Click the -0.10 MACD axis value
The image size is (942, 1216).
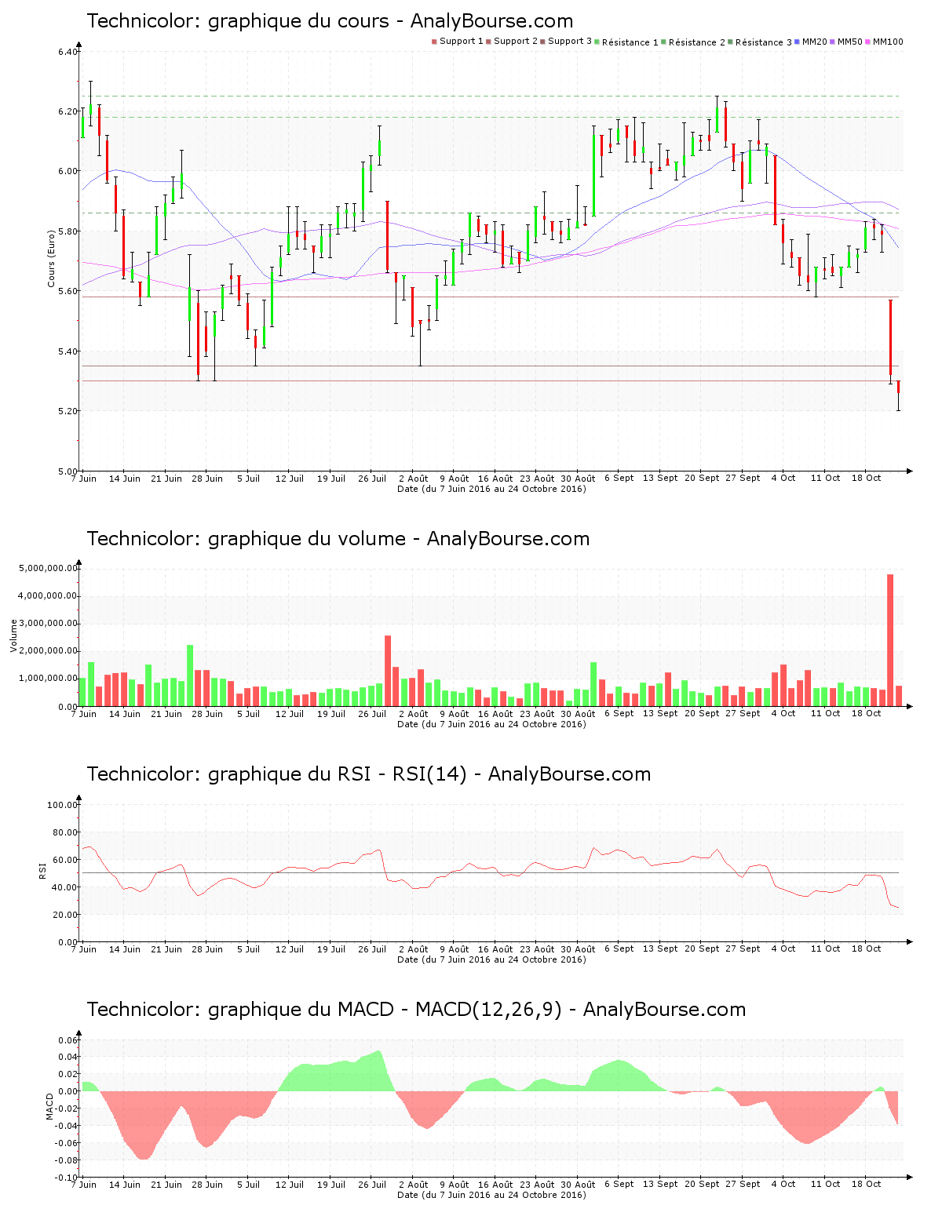click(x=66, y=1178)
